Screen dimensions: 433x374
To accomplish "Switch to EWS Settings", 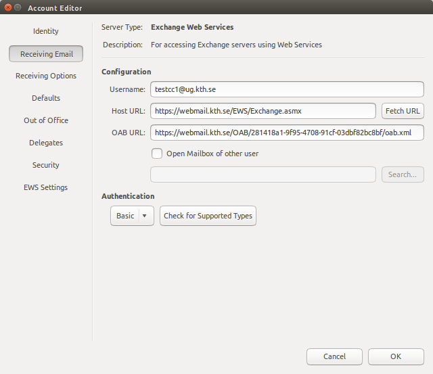I will pyautogui.click(x=46, y=187).
